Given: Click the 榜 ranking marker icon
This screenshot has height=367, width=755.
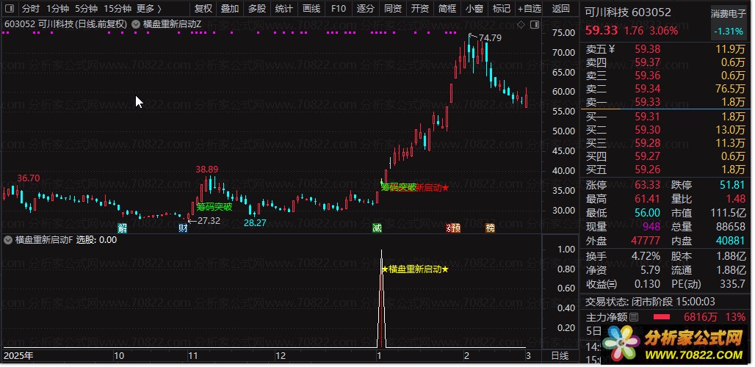Looking at the screenshot, I should click(490, 228).
